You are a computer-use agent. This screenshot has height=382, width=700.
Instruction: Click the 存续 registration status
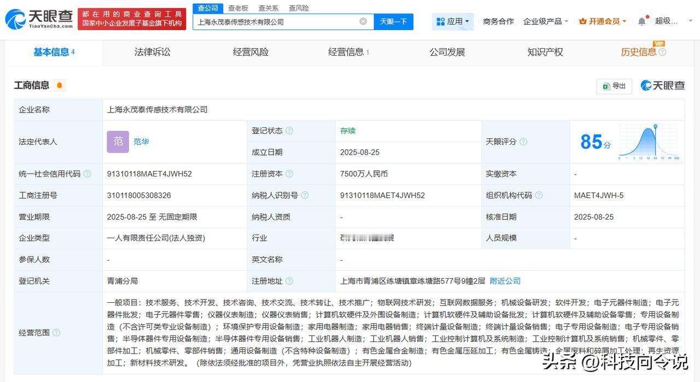(348, 131)
